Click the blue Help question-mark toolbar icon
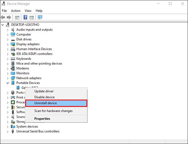 [x=25, y=17]
